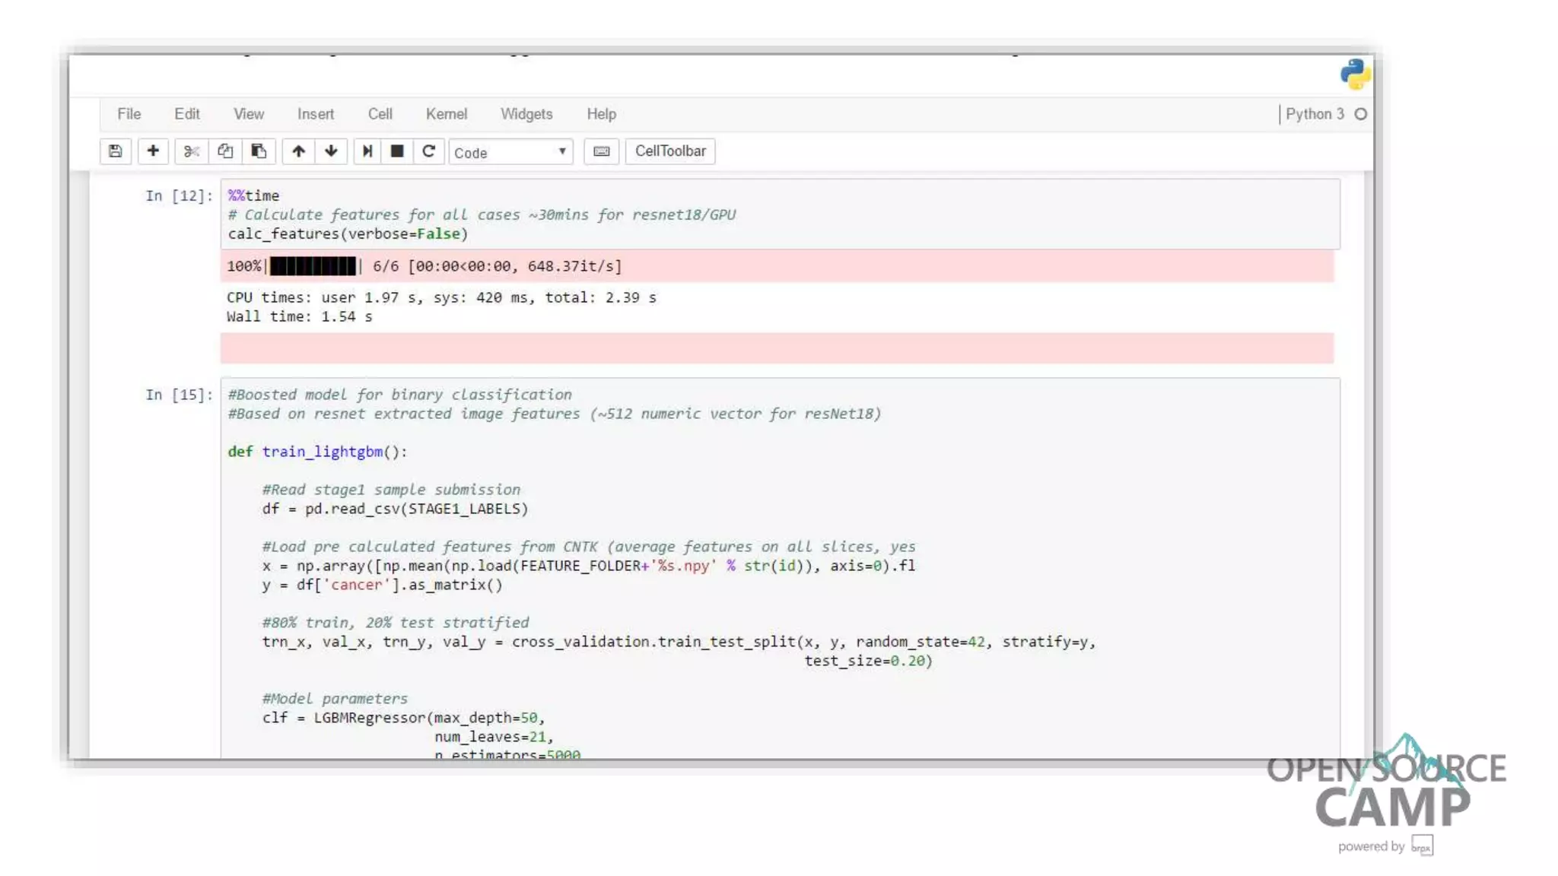Click the CellToolbar button
The image size is (1558, 876).
point(670,151)
